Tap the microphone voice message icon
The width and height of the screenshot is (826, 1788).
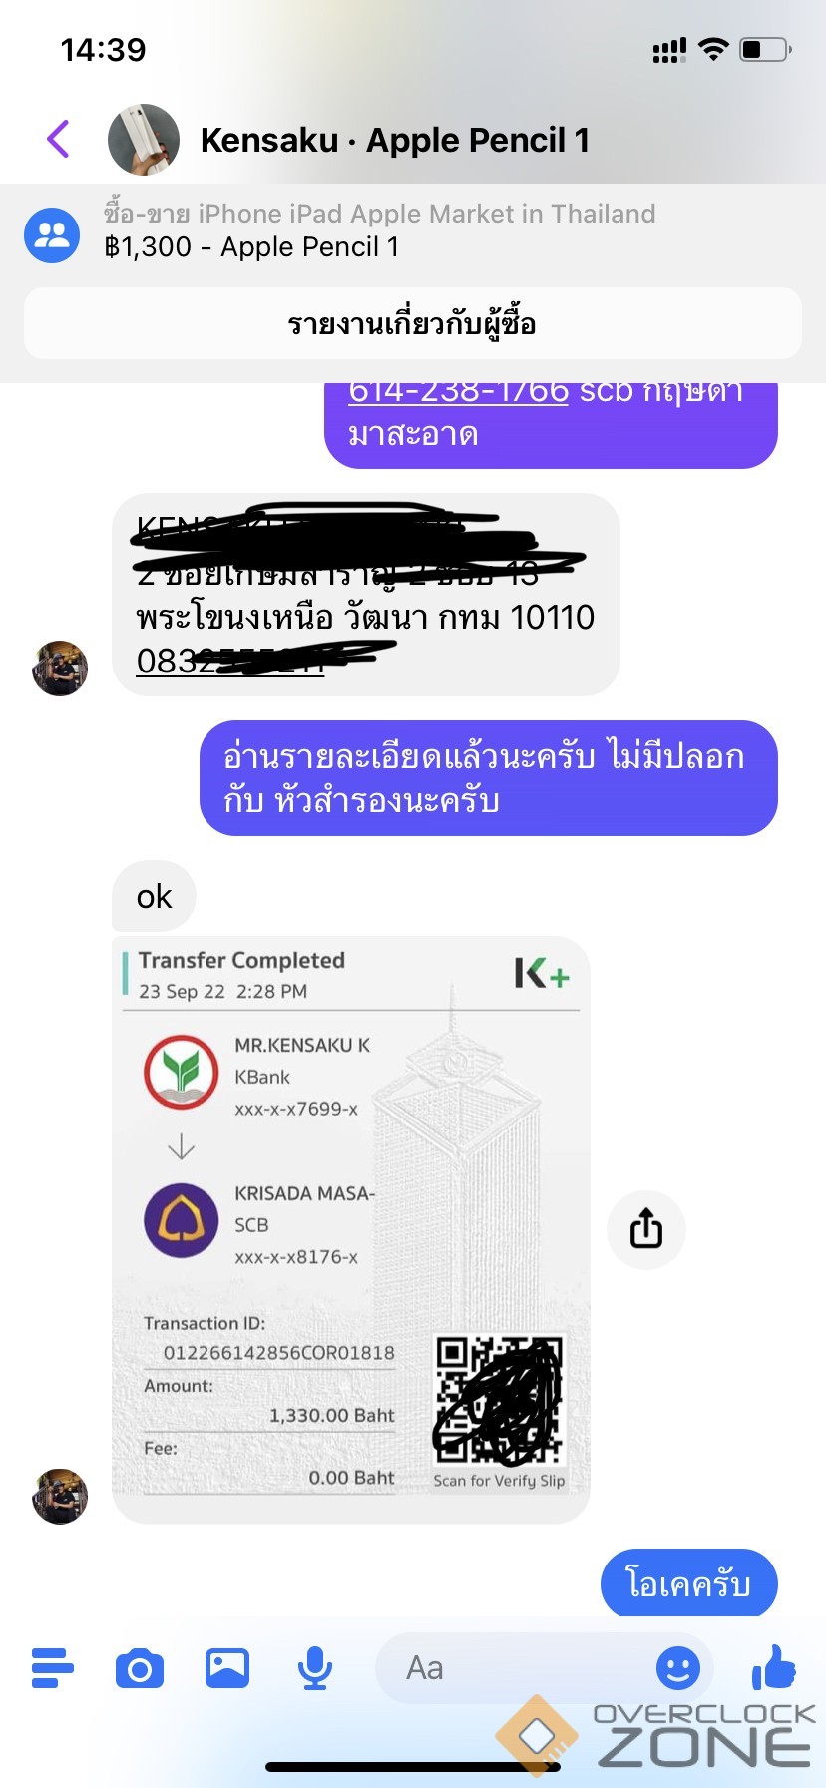click(315, 1668)
